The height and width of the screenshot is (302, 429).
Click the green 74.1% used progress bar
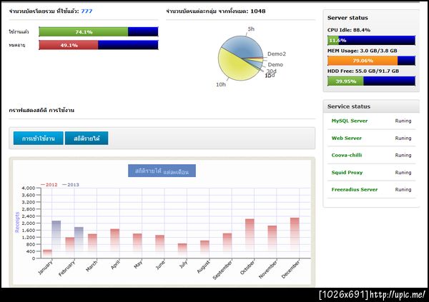point(84,31)
